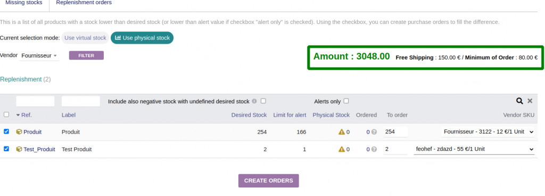Click the product cube icon beside Test_Produit

click(19, 149)
